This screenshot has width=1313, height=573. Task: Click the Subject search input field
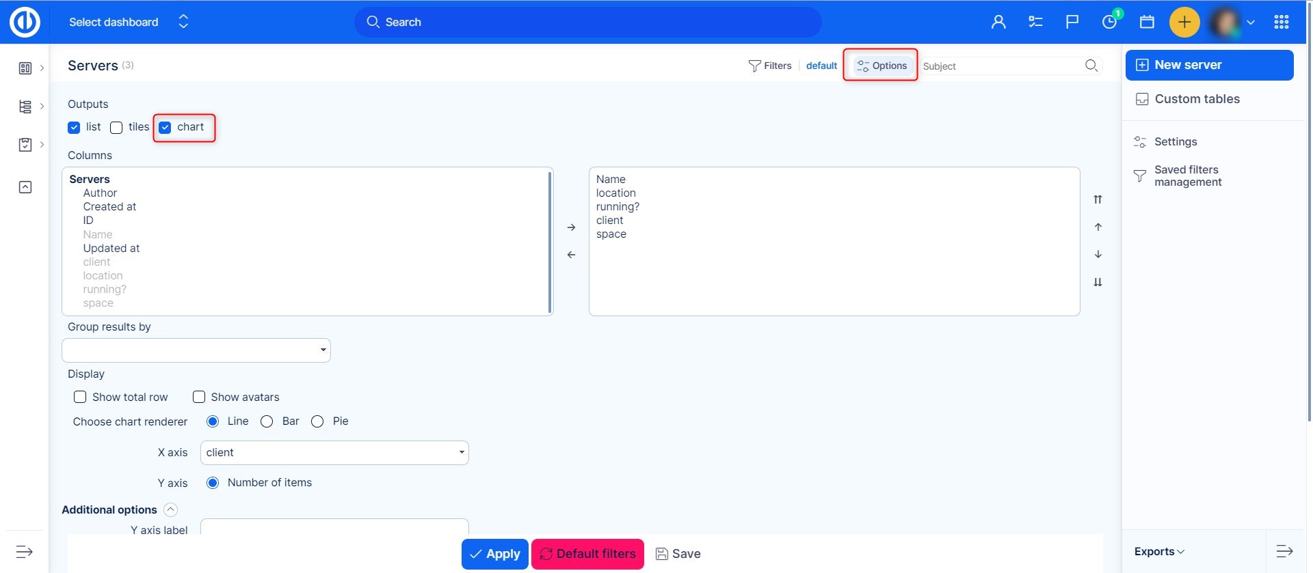click(x=1000, y=66)
